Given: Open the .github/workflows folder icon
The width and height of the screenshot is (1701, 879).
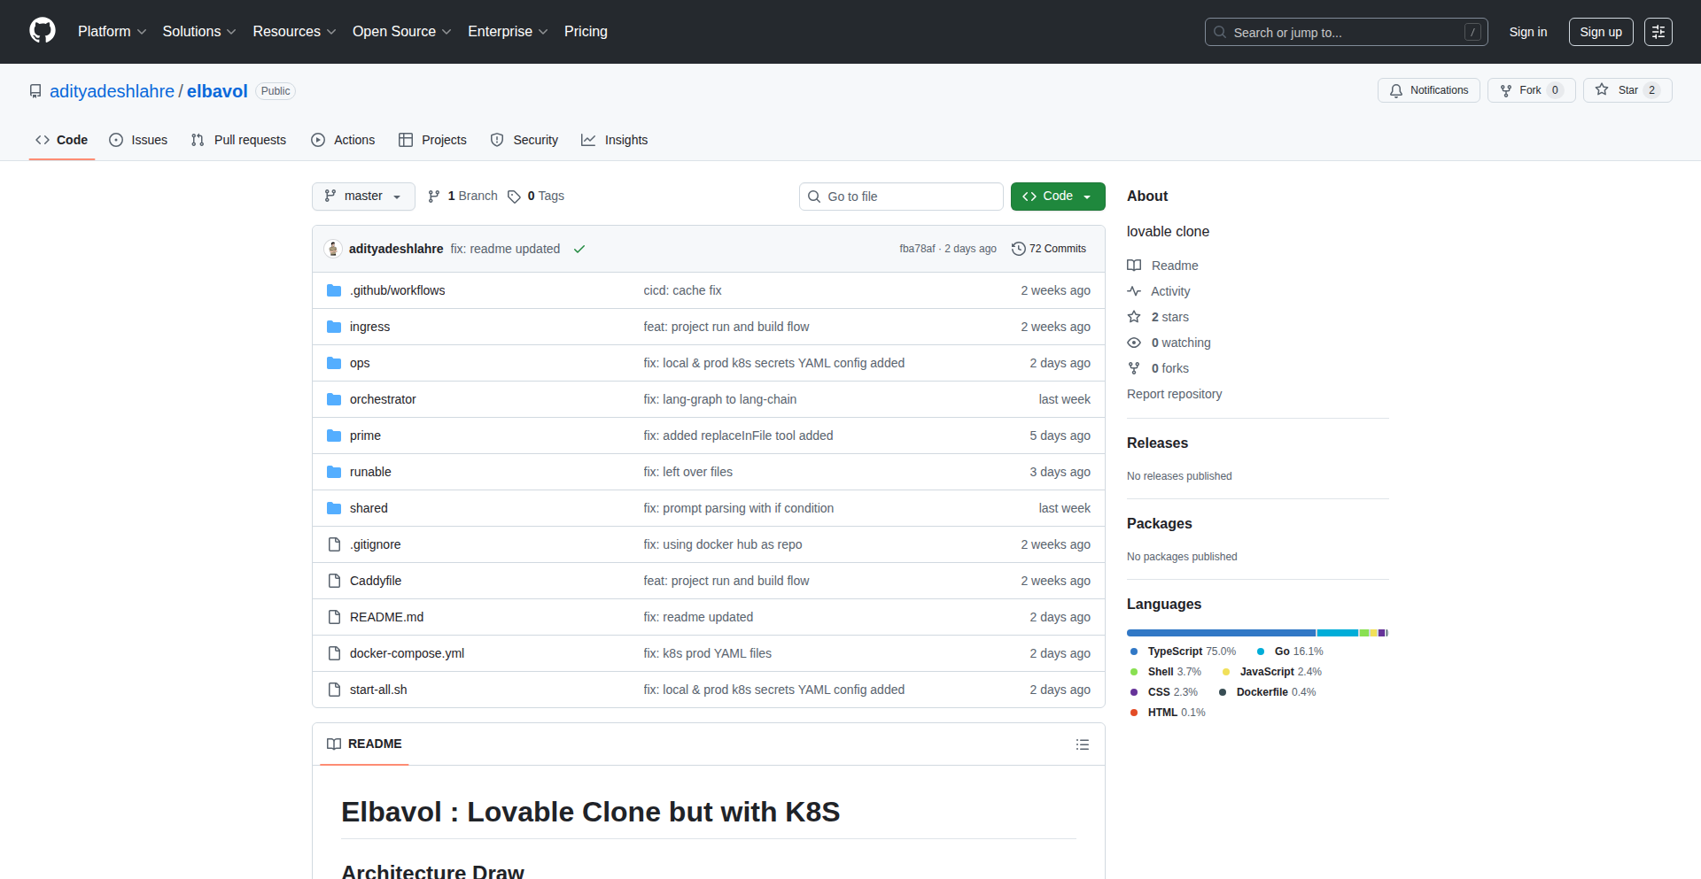Looking at the screenshot, I should (334, 289).
